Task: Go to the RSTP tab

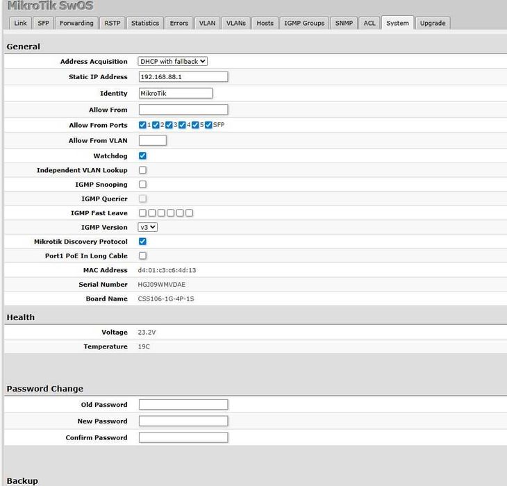Action: click(x=113, y=24)
